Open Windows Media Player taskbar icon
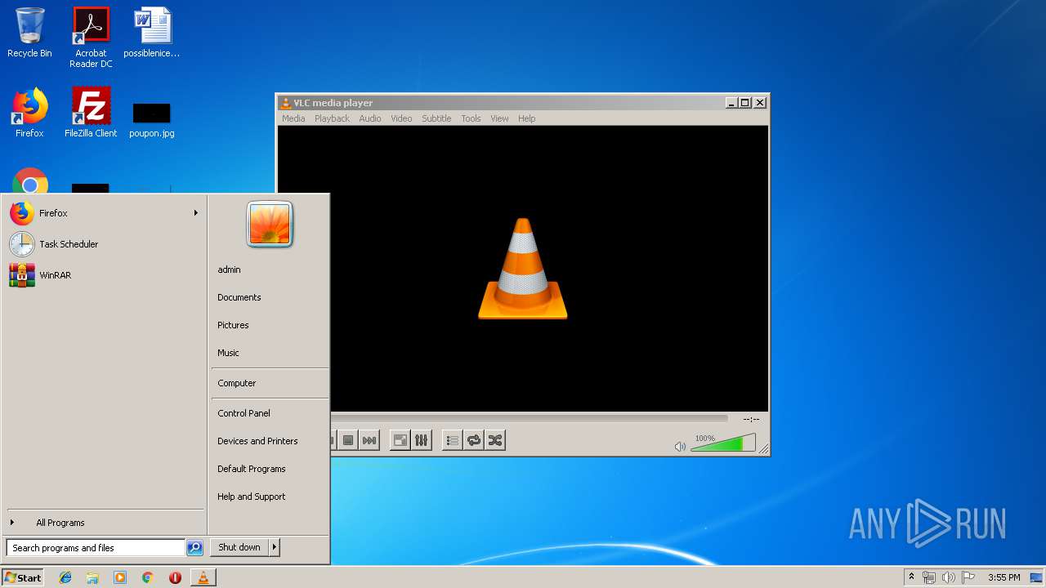This screenshot has height=588, width=1046. tap(120, 577)
